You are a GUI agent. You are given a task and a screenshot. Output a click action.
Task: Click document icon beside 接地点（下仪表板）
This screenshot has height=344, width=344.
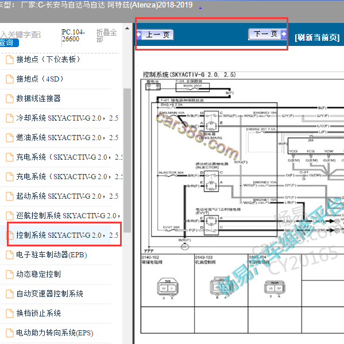(x=9, y=60)
